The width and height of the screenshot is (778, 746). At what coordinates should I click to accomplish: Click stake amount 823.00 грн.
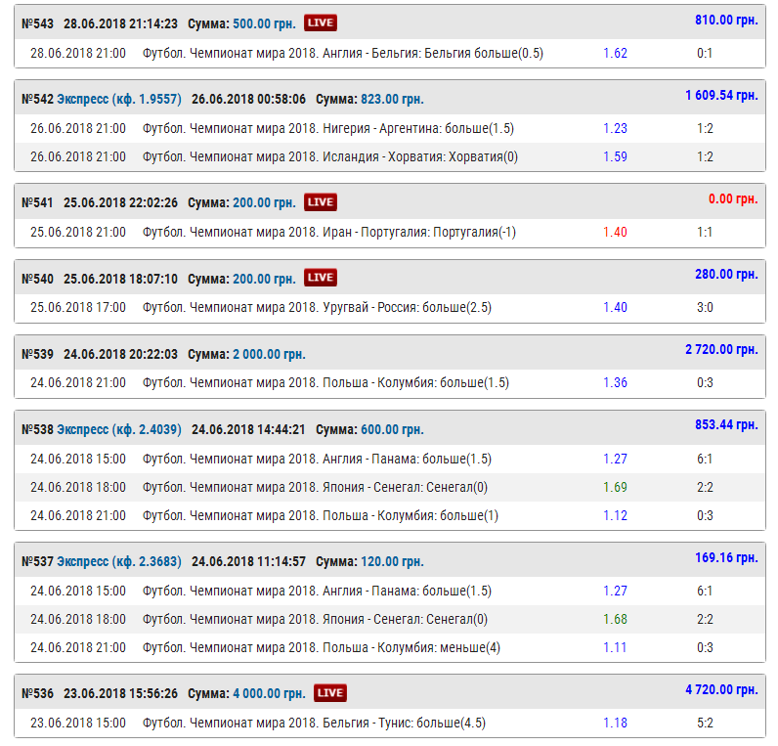(x=392, y=99)
